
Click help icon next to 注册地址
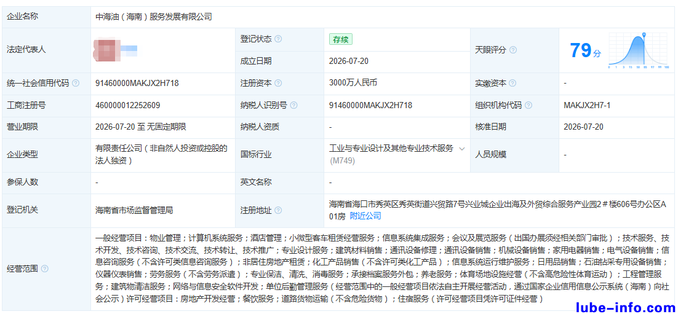click(x=278, y=210)
